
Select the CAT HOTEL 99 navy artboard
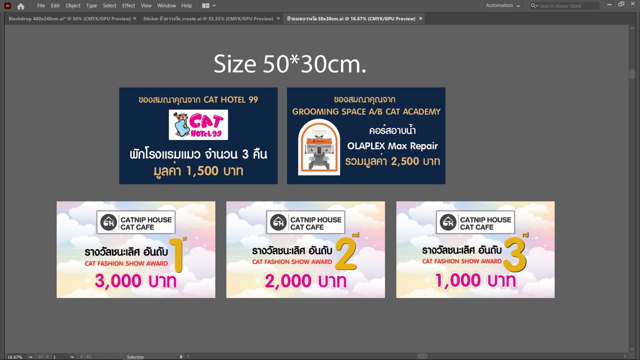[198, 135]
